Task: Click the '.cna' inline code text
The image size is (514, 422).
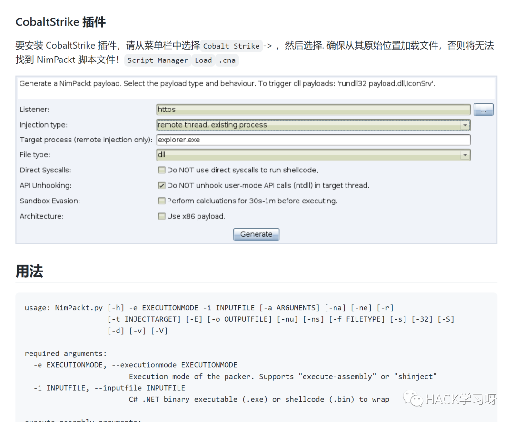Action: tap(227, 60)
